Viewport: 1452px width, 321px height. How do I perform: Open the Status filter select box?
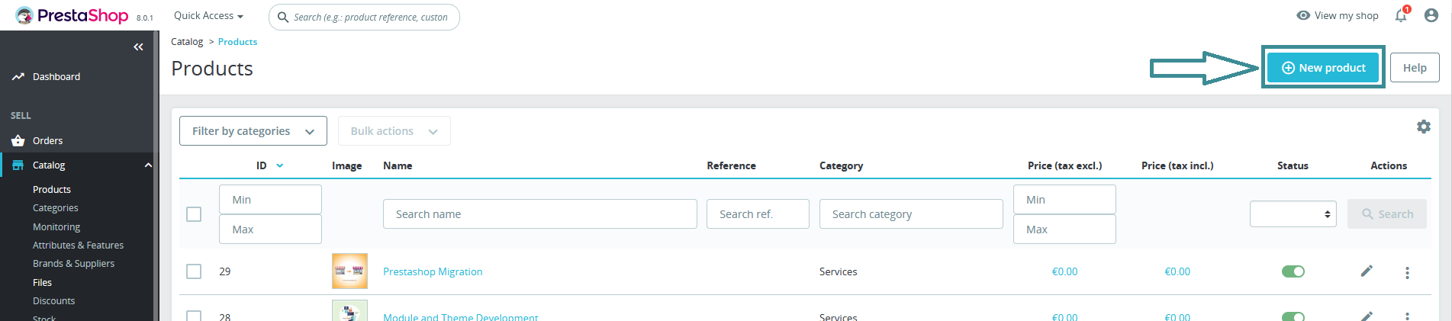pos(1293,214)
